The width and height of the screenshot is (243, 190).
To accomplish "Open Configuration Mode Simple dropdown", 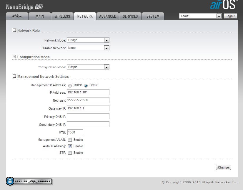I will 88,67.
